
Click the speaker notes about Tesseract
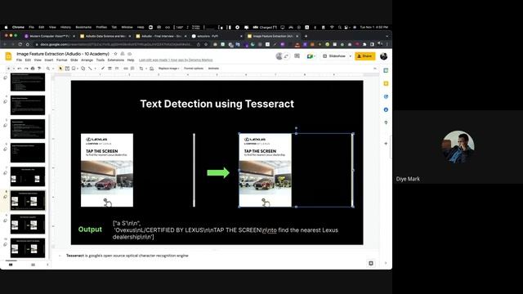pyautogui.click(x=127, y=256)
